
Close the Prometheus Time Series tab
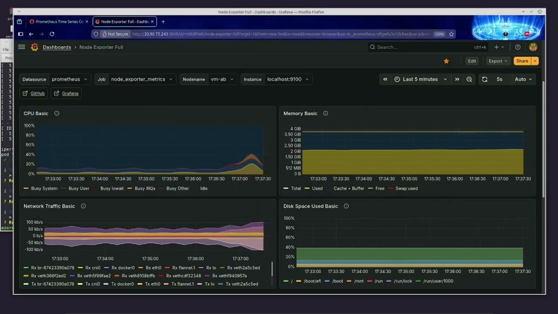click(x=87, y=21)
